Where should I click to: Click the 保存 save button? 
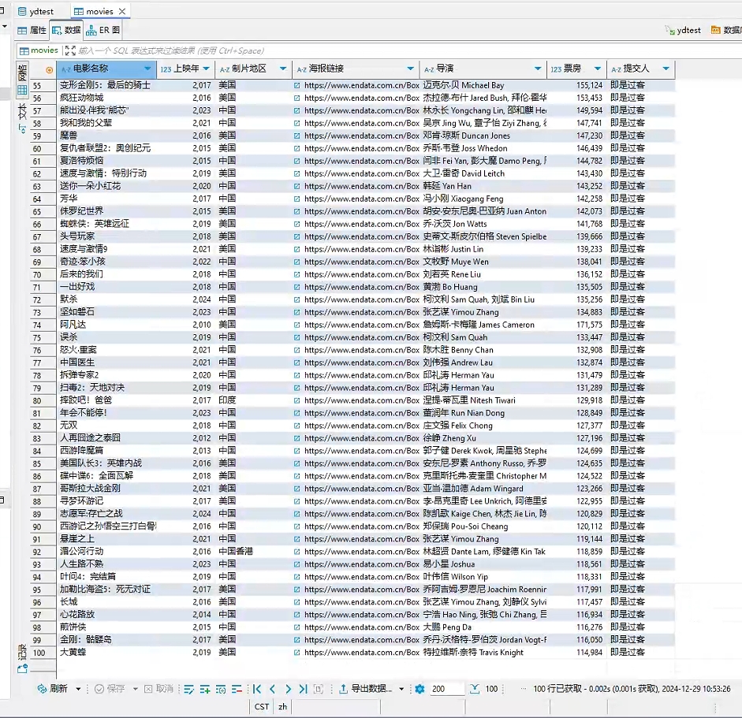tap(110, 689)
